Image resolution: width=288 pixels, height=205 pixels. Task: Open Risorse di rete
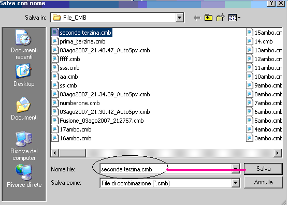(24, 176)
